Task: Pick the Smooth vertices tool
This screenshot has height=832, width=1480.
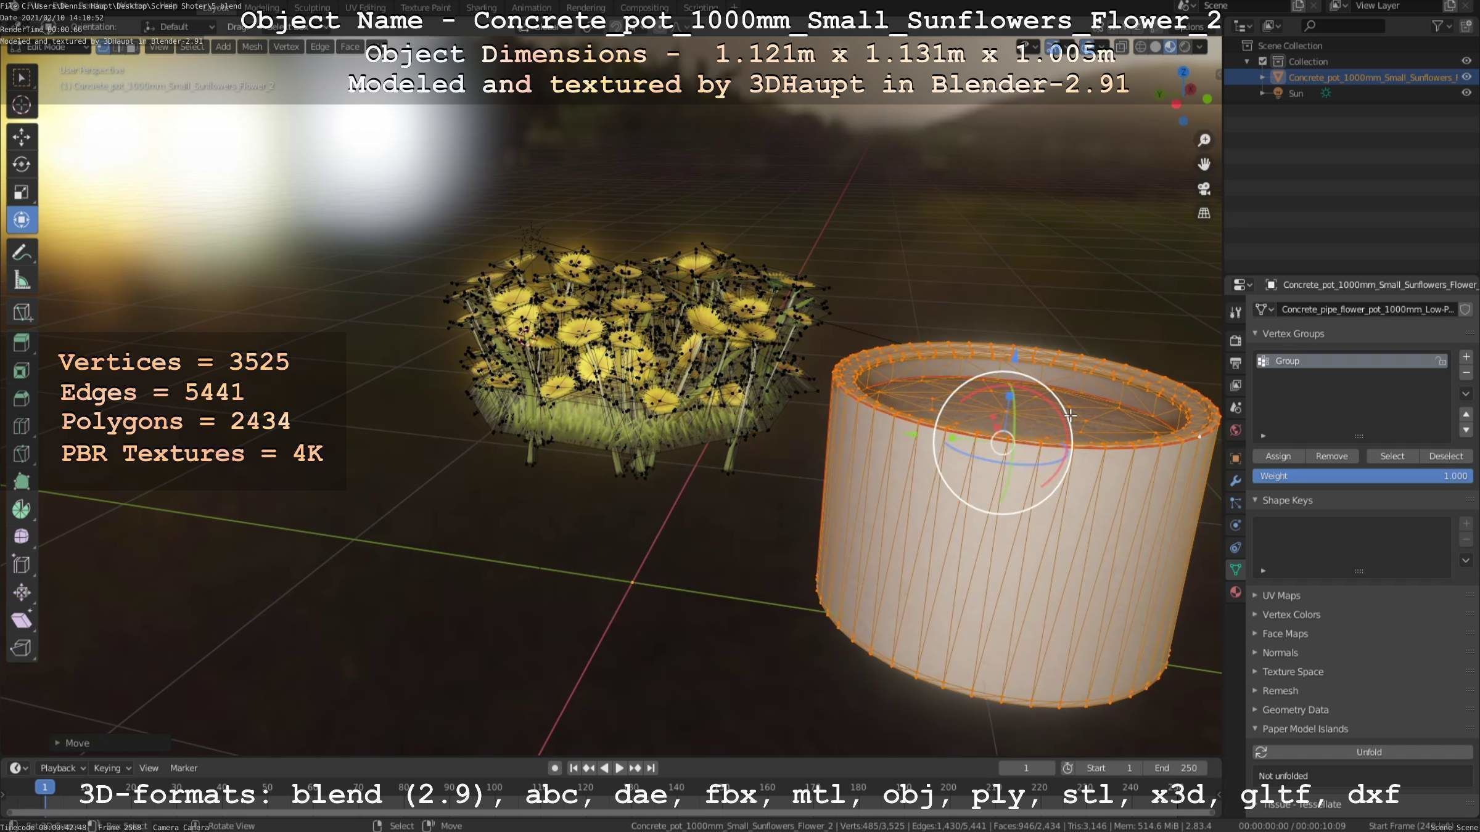Action: pos(22,537)
